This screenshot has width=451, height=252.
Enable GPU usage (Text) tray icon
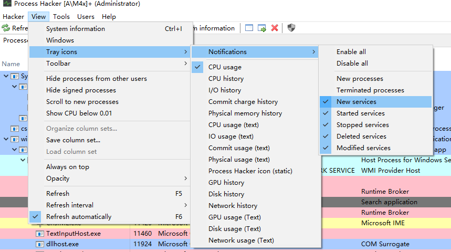(256, 217)
